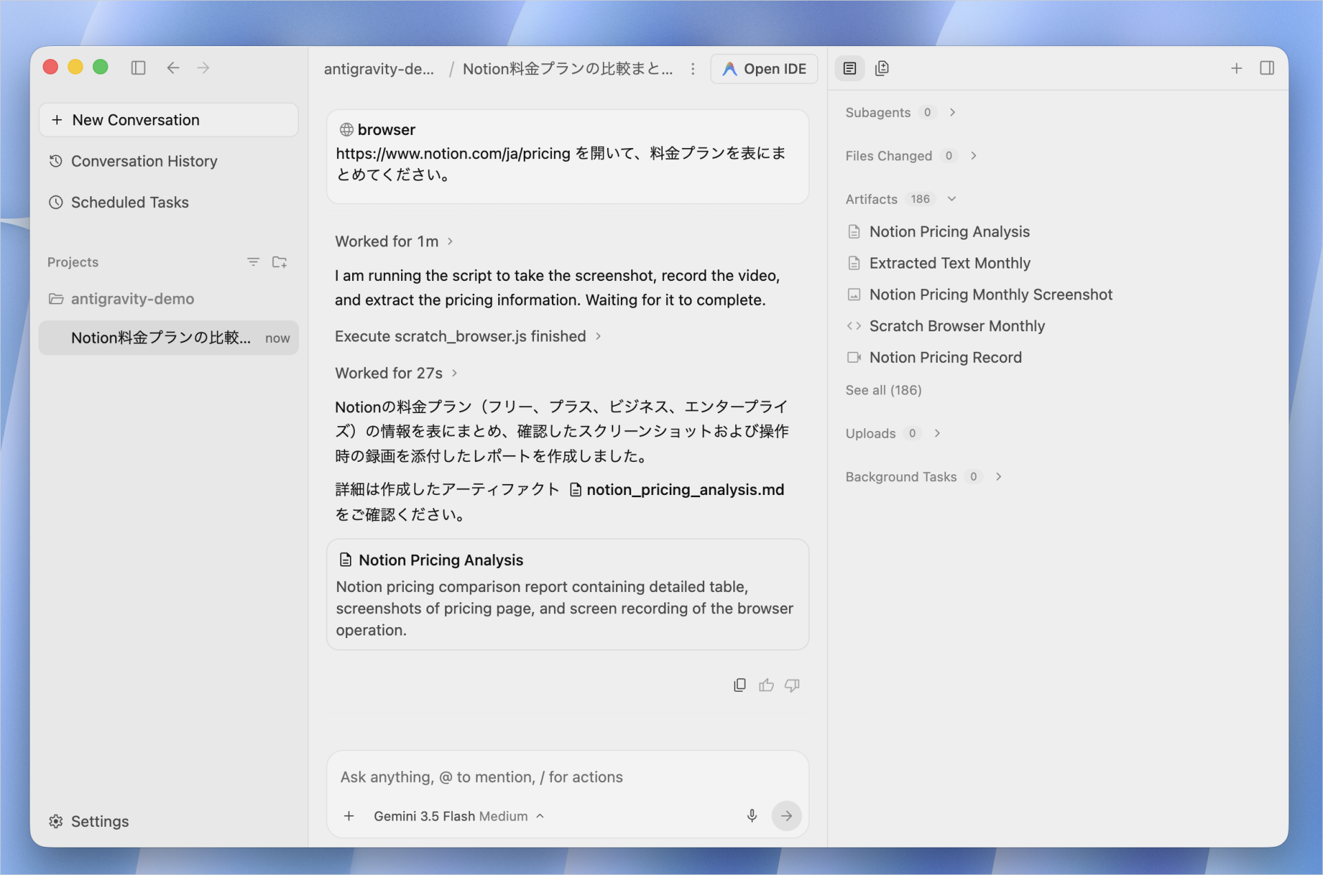Expand Execute scratch_browser.js finished details
Screen dimensions: 1323x875
pos(468,336)
